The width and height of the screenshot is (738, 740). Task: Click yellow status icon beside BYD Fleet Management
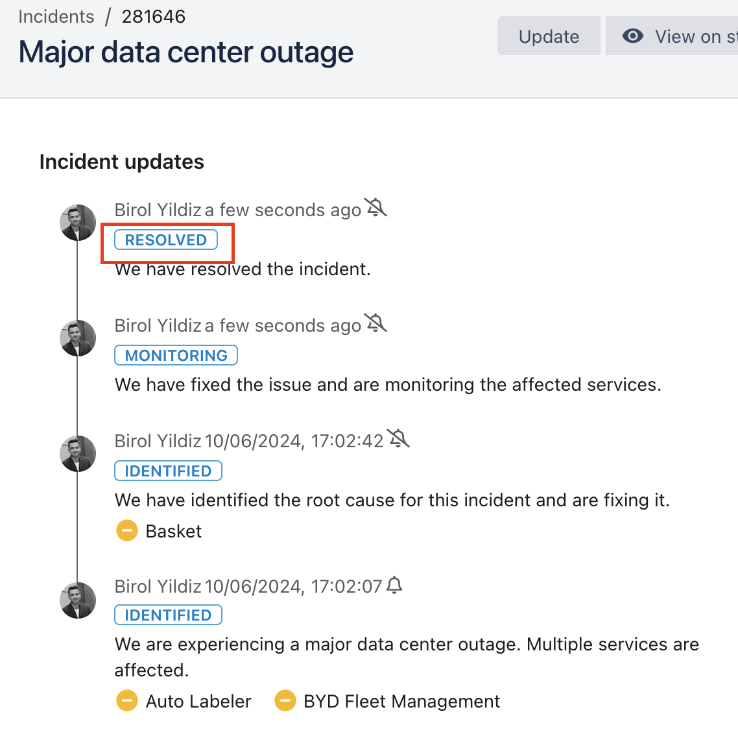pos(285,701)
